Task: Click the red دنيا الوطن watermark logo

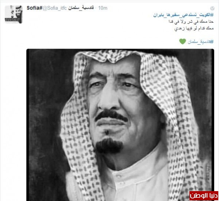Action: click(x=204, y=196)
